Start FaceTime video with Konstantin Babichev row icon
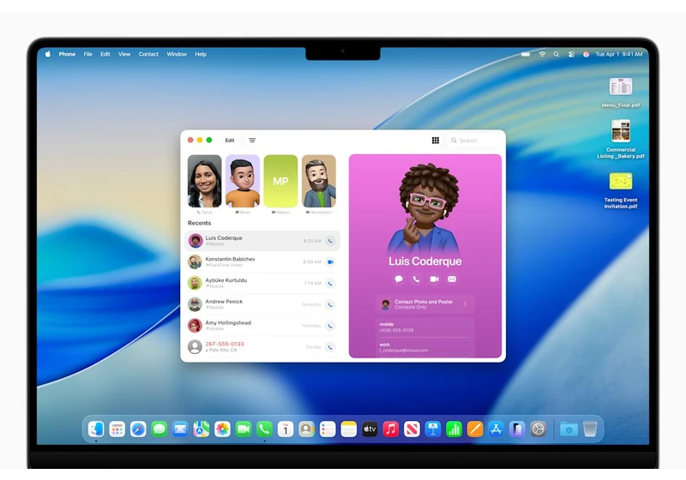Viewport: 686px width, 480px height. tap(330, 262)
